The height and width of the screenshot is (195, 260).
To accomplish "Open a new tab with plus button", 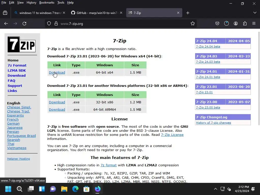I will [x=188, y=13].
